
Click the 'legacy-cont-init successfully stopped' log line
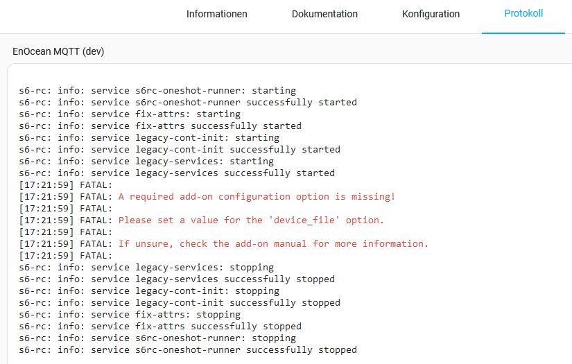coord(180,303)
